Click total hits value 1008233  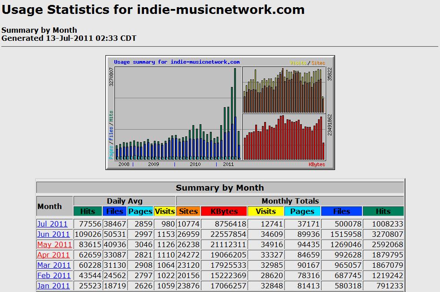click(x=388, y=224)
